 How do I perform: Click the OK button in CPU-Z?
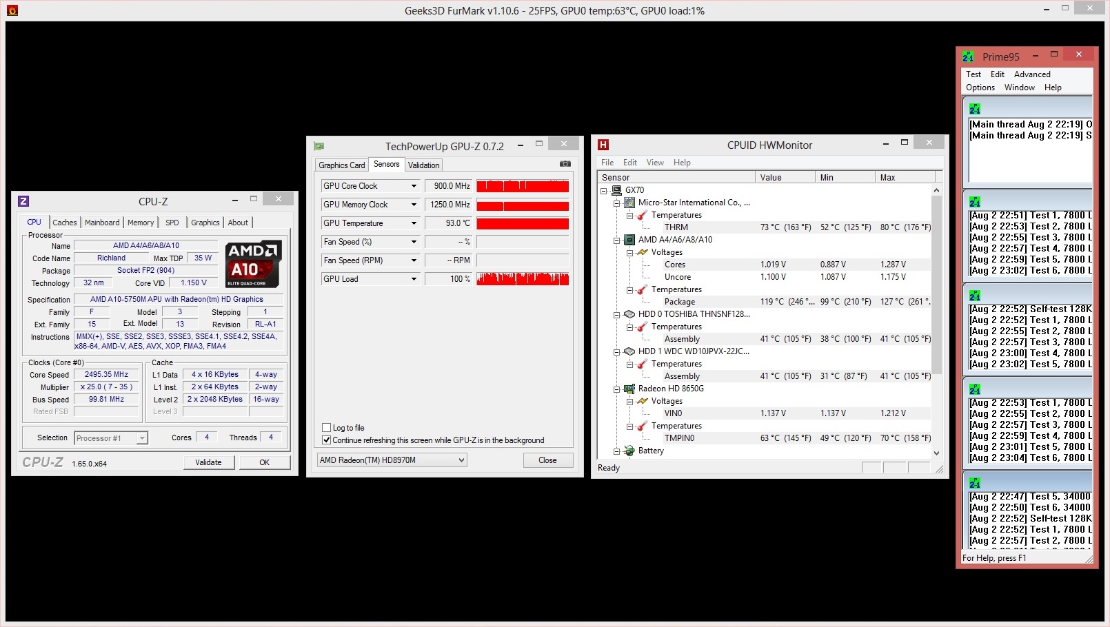(x=265, y=462)
